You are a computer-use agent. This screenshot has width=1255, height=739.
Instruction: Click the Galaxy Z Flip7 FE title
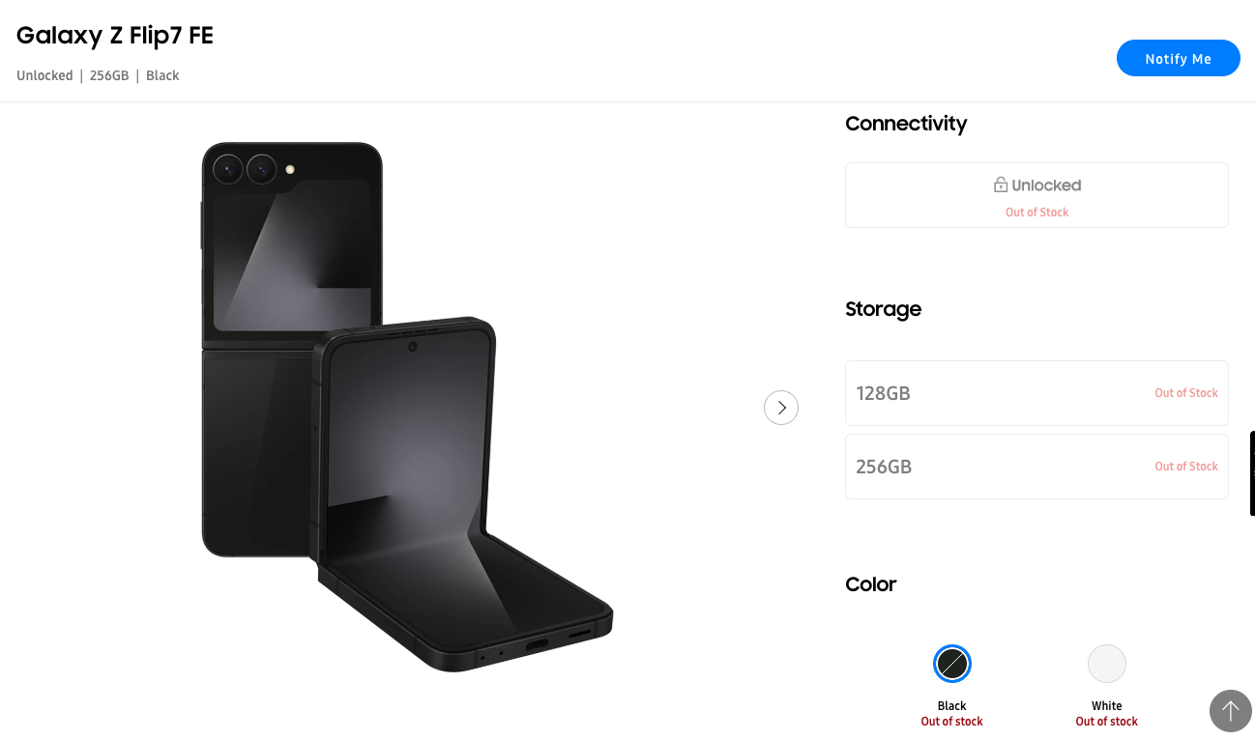coord(115,36)
